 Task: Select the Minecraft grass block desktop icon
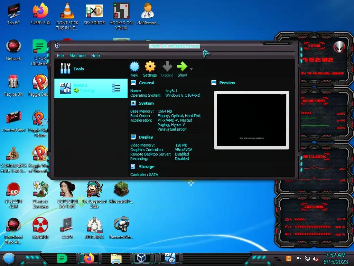tap(121, 192)
